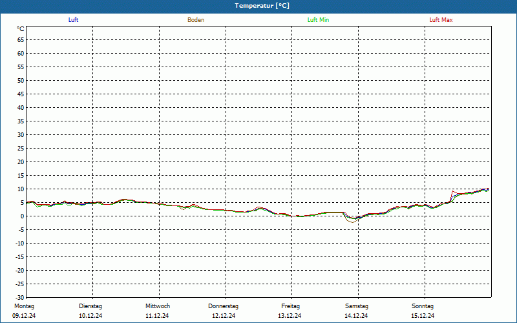The width and height of the screenshot is (517, 323).
Task: Click the "Sonntag" day label
Action: [423, 306]
